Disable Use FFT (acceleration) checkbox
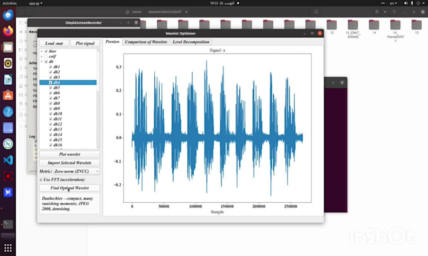Image resolution: width=428 pixels, height=256 pixels. [x=41, y=180]
